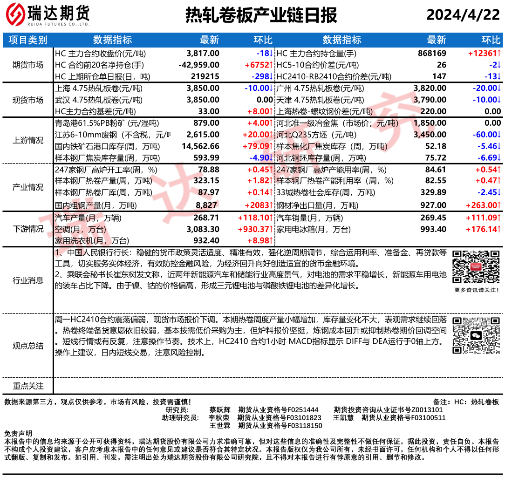Click the 国内粗钢产量 change value +2083
505x477 pixels.
pos(259,205)
